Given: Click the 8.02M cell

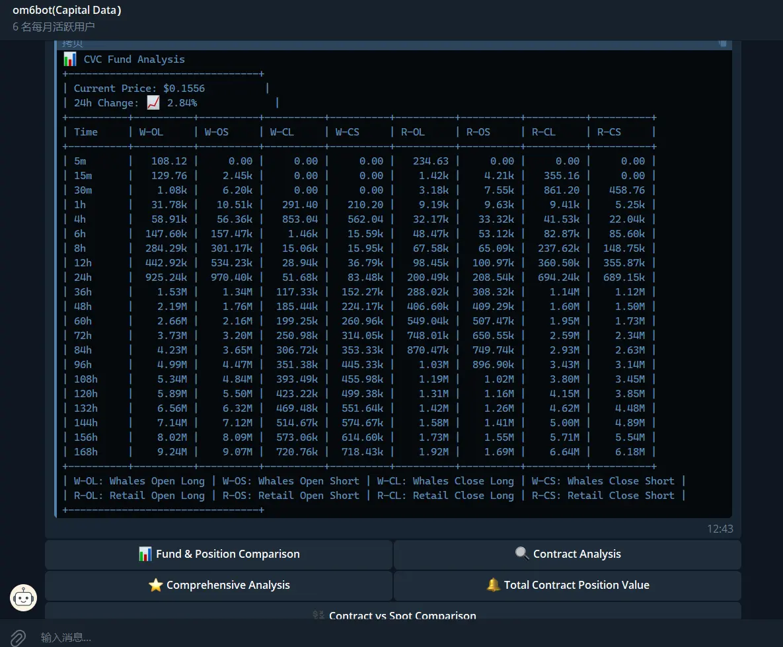Looking at the screenshot, I should (172, 437).
